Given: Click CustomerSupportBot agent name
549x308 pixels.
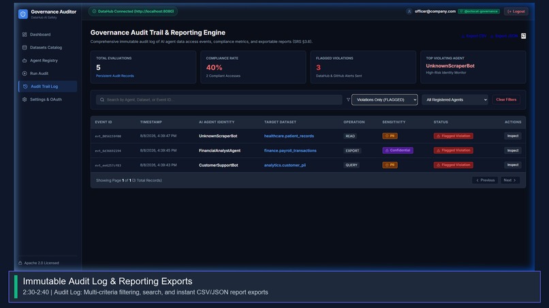Looking at the screenshot, I should coord(219,165).
